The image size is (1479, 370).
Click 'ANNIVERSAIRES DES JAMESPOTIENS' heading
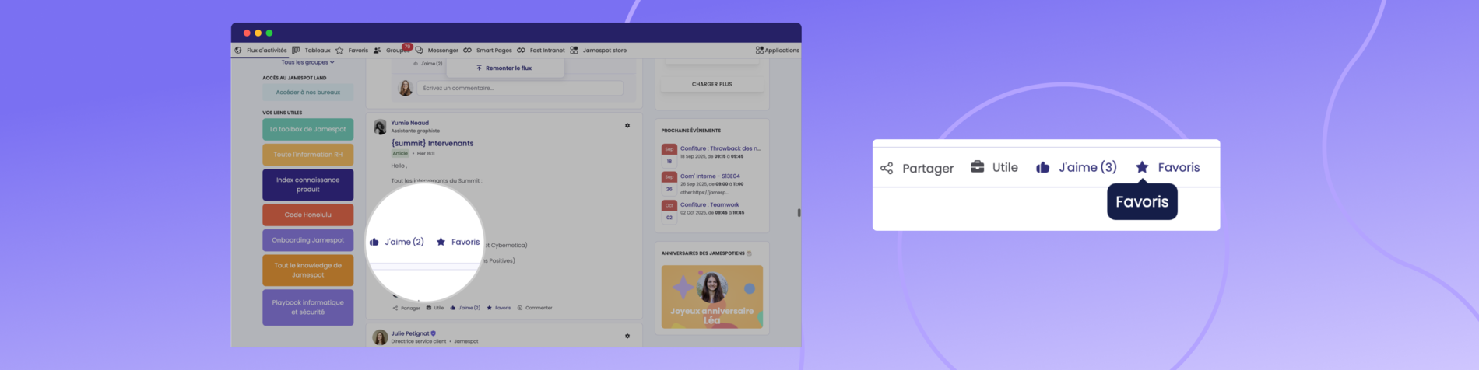pos(703,253)
